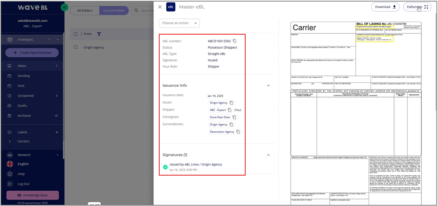Download the eBL document
This screenshot has width=438, height=206.
click(385, 7)
